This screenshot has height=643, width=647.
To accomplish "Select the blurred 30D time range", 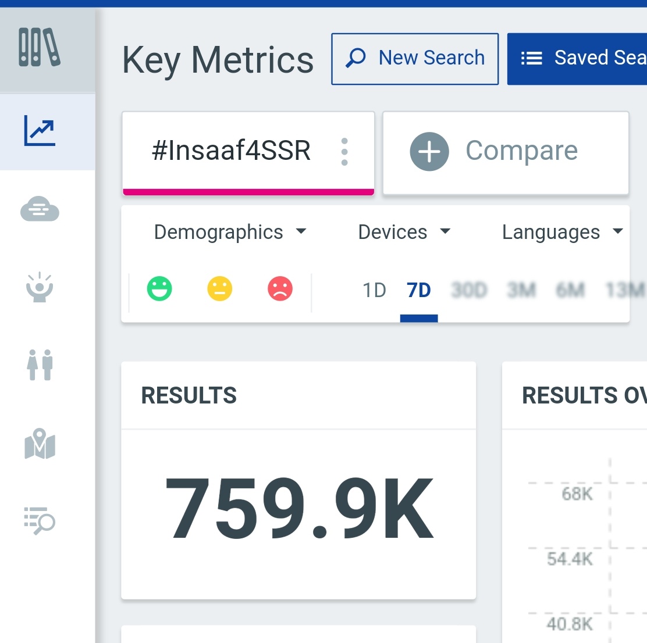I will click(469, 290).
